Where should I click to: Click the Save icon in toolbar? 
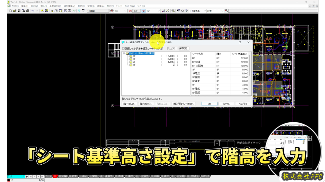click(x=19, y=11)
